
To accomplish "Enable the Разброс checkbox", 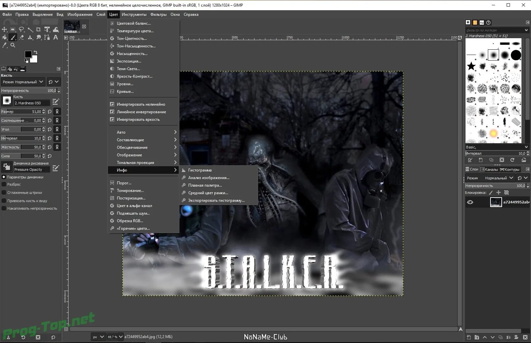I will pyautogui.click(x=4, y=184).
